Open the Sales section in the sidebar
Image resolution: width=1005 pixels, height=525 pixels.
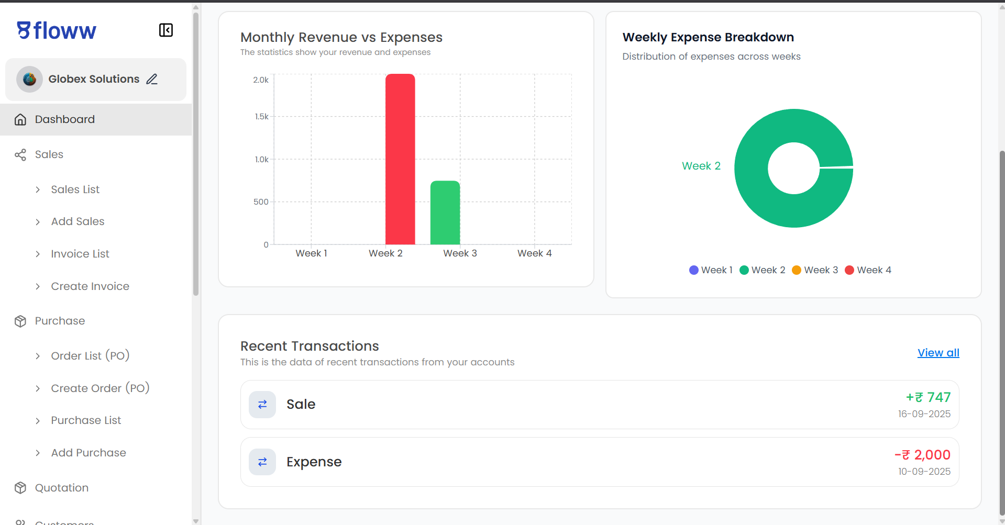click(49, 154)
